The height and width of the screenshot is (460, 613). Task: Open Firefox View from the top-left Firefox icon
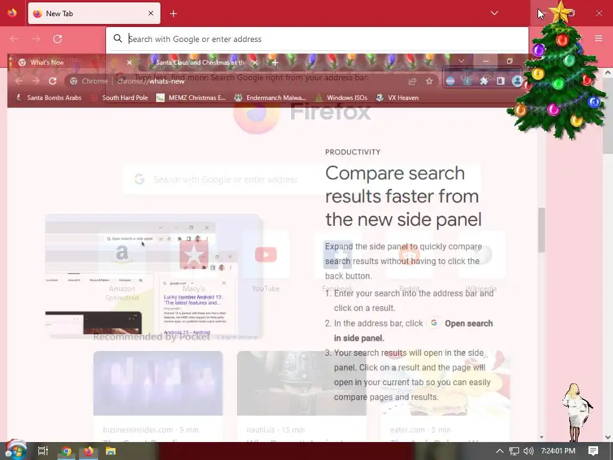pyautogui.click(x=12, y=13)
